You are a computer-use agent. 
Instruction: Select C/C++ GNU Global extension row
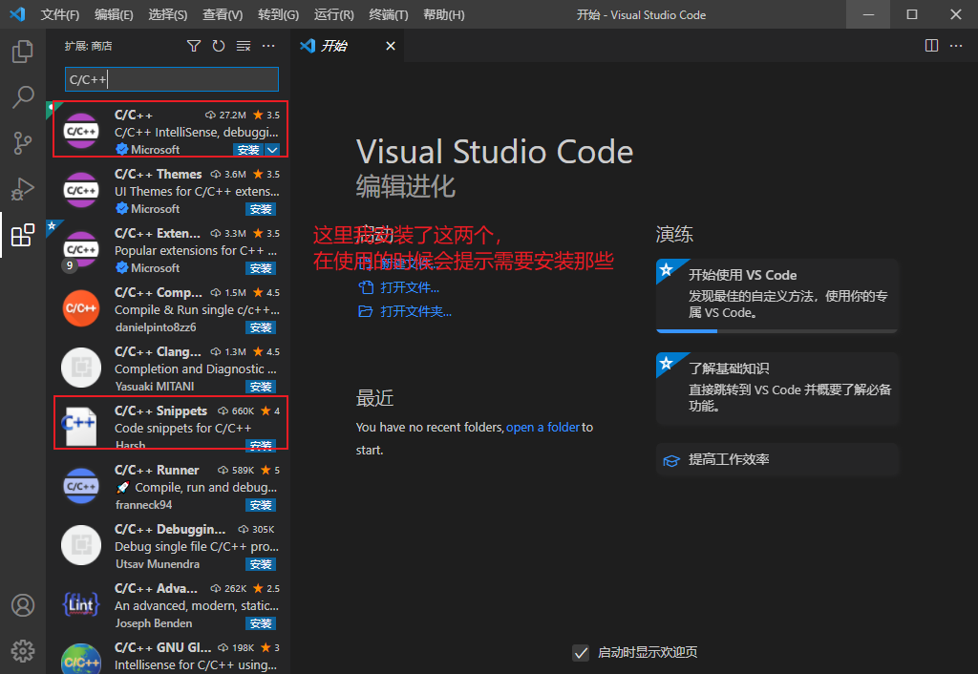[x=170, y=657]
